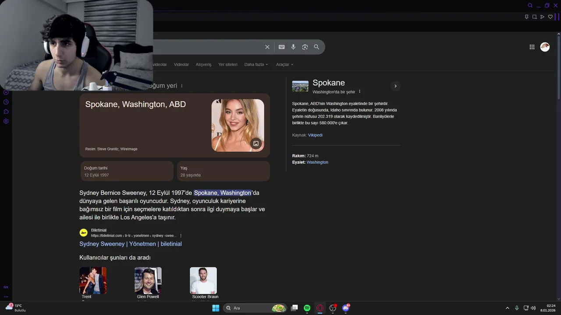Open Discord from the taskbar
Image resolution: width=561 pixels, height=315 pixels.
point(346,308)
